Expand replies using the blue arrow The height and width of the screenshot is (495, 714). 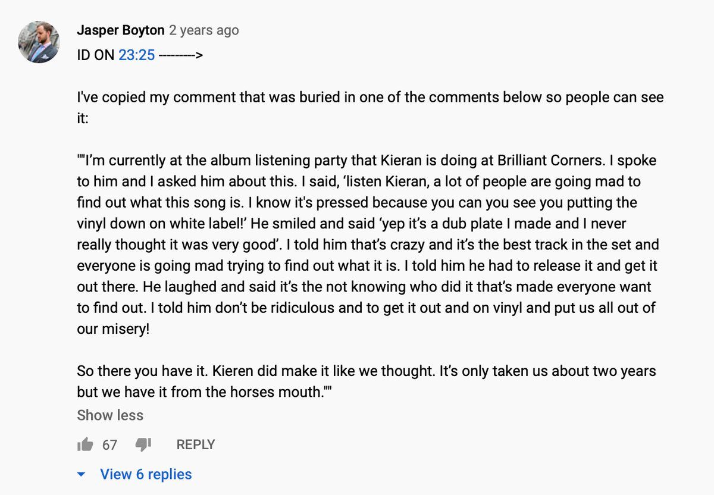click(82, 475)
